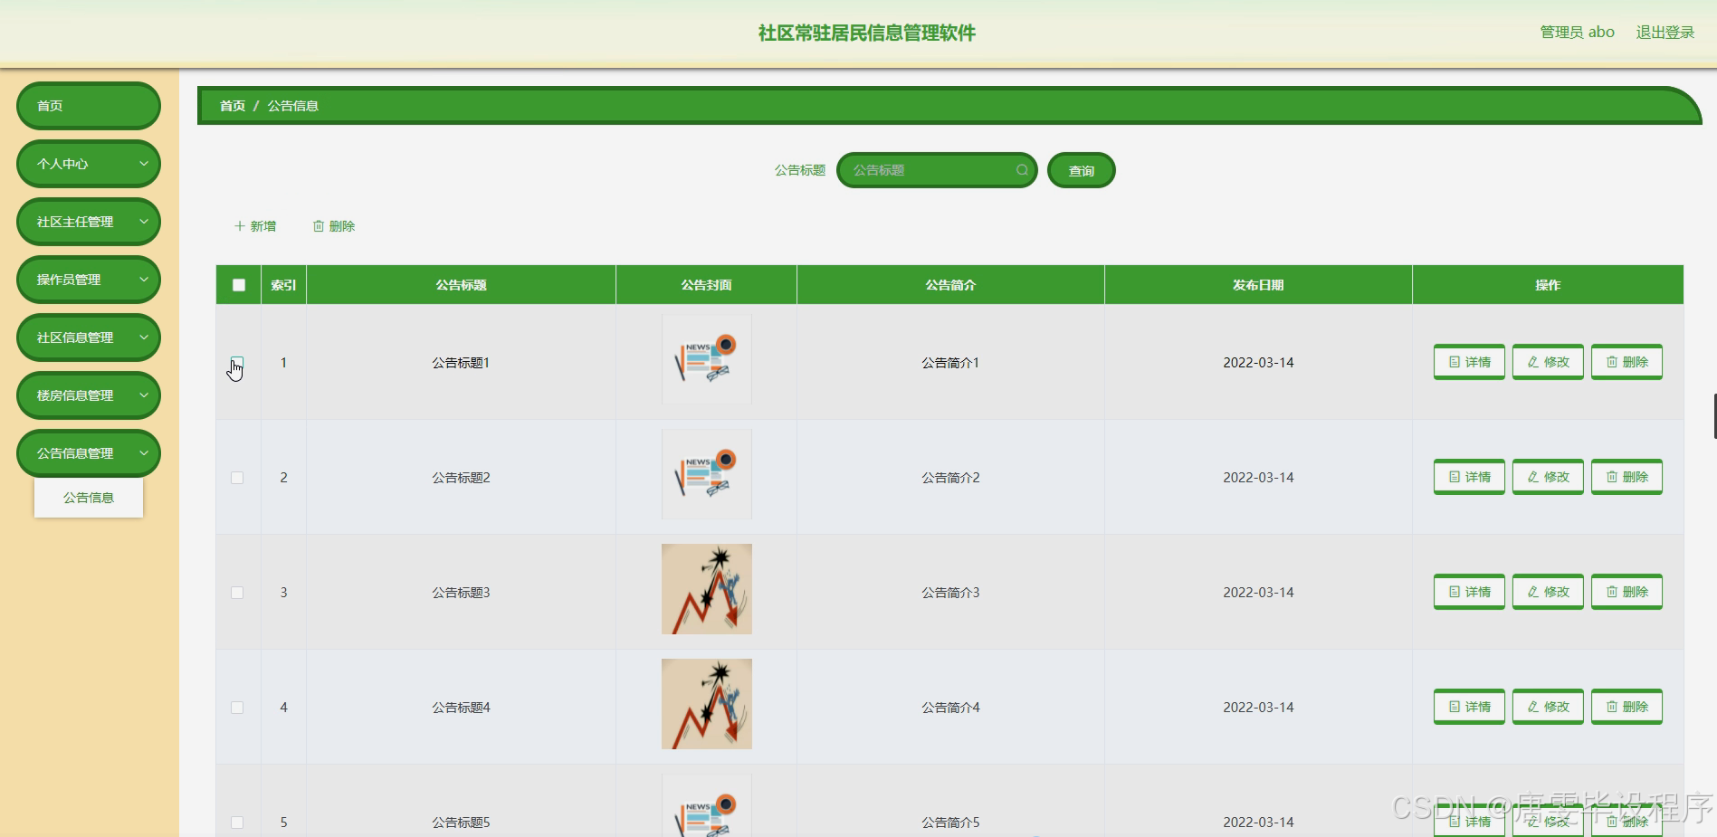Click 删除 button for row 公告标题2

pyautogui.click(x=1626, y=477)
